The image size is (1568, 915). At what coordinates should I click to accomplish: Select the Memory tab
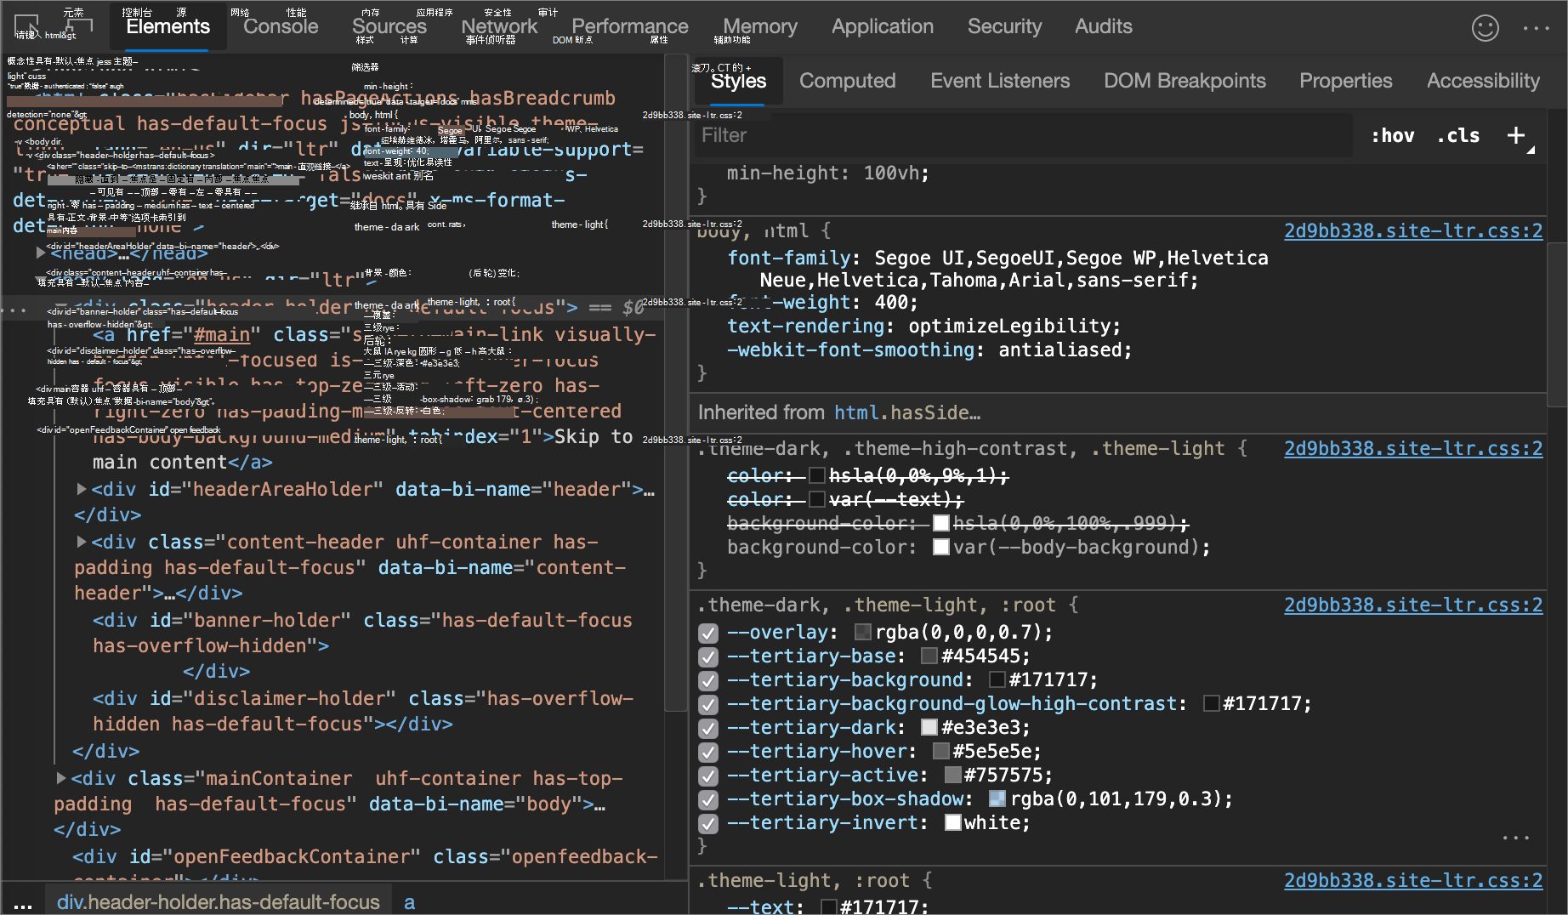click(x=760, y=26)
